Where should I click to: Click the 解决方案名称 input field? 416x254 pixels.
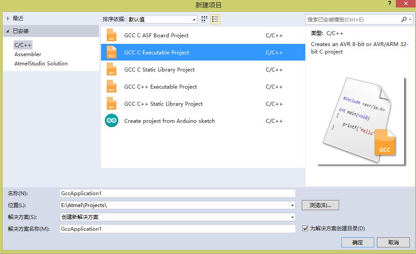pyautogui.click(x=177, y=229)
